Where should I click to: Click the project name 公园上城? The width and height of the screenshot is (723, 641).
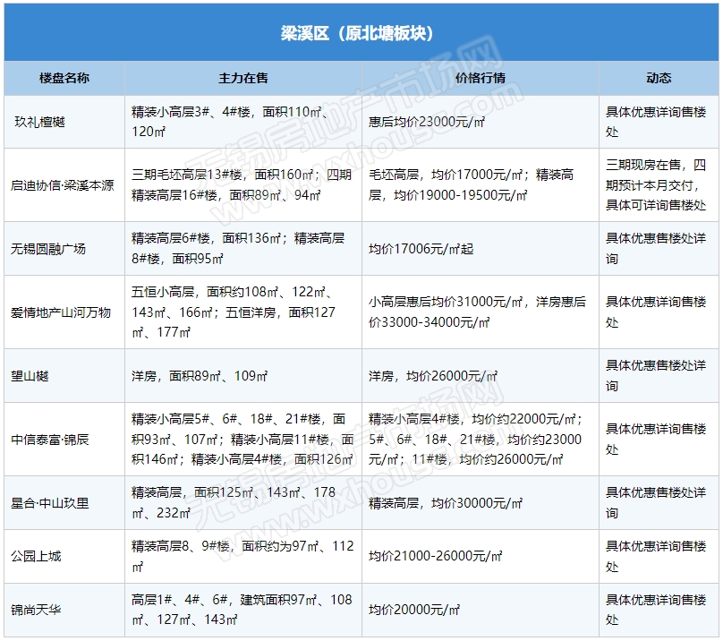tap(36, 556)
